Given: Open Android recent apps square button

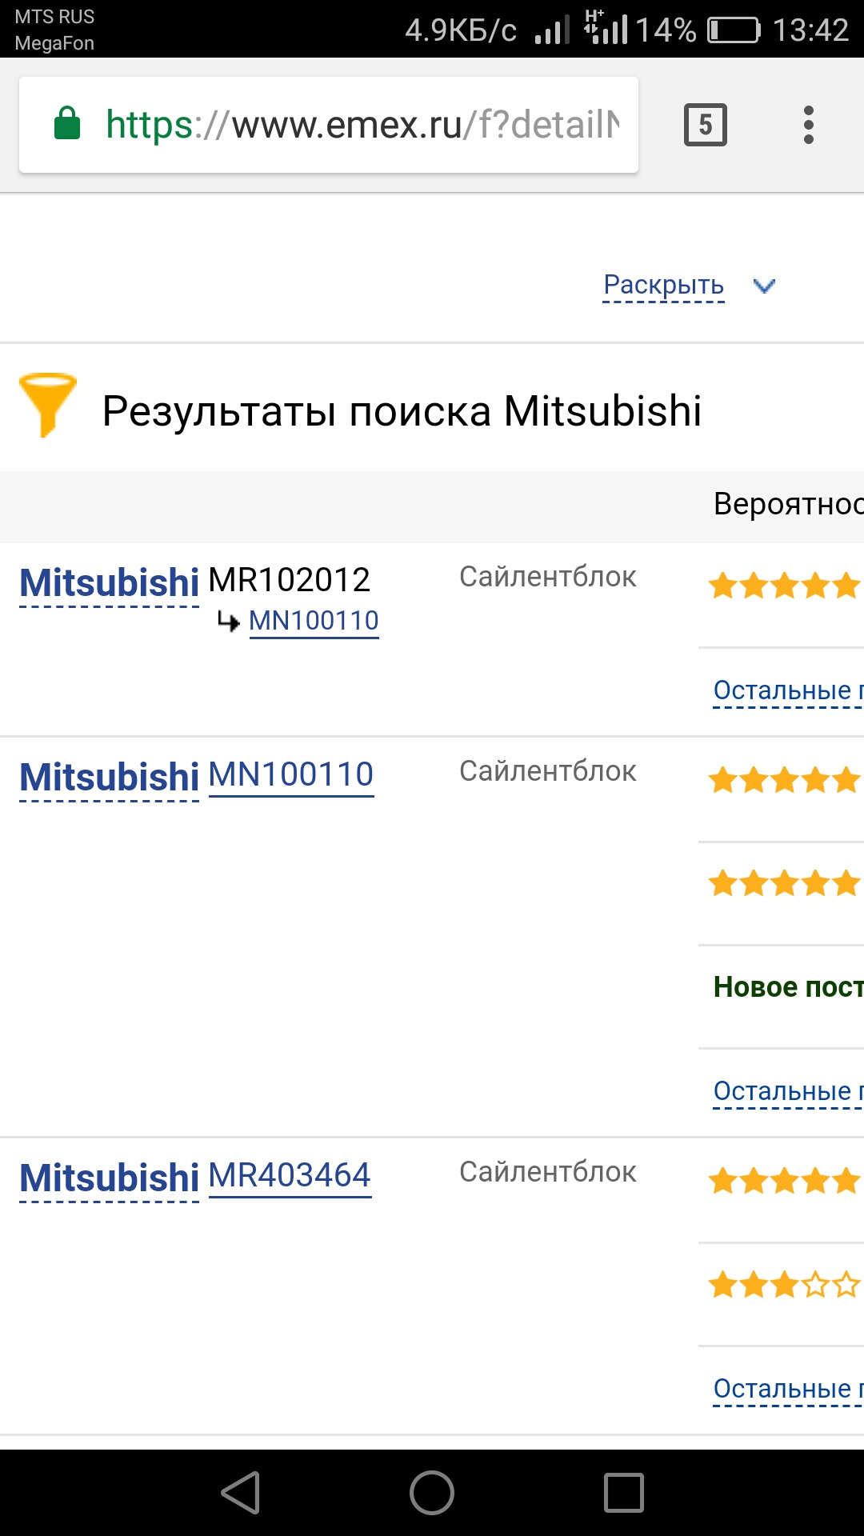Looking at the screenshot, I should tap(624, 1493).
